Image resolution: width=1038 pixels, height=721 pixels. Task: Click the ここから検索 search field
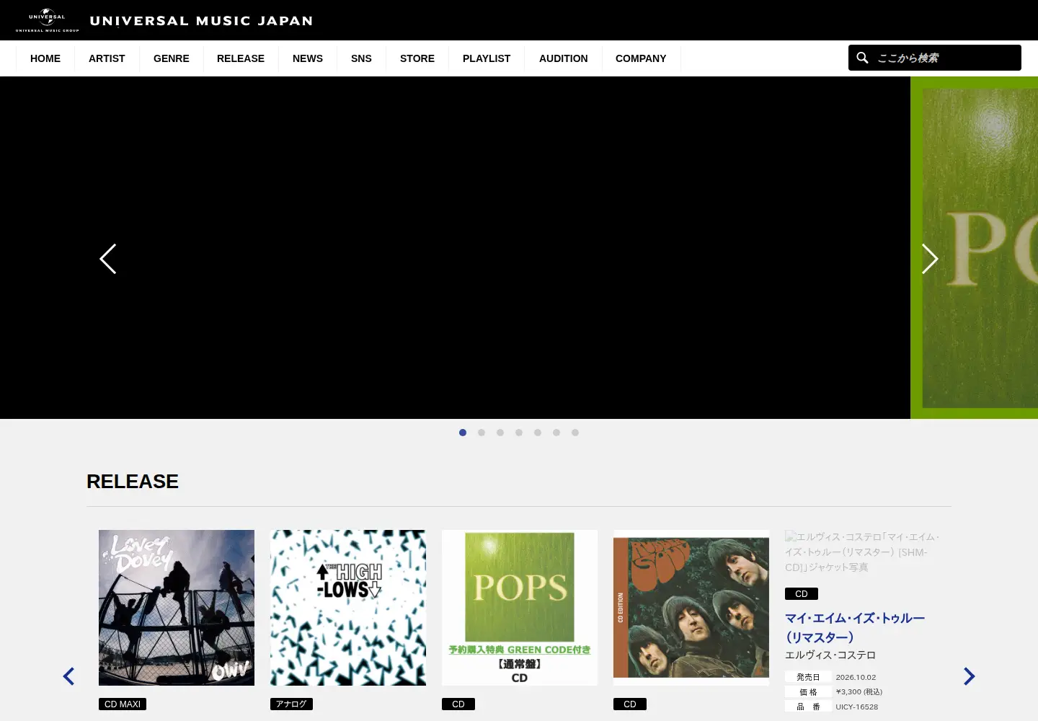[x=935, y=58]
